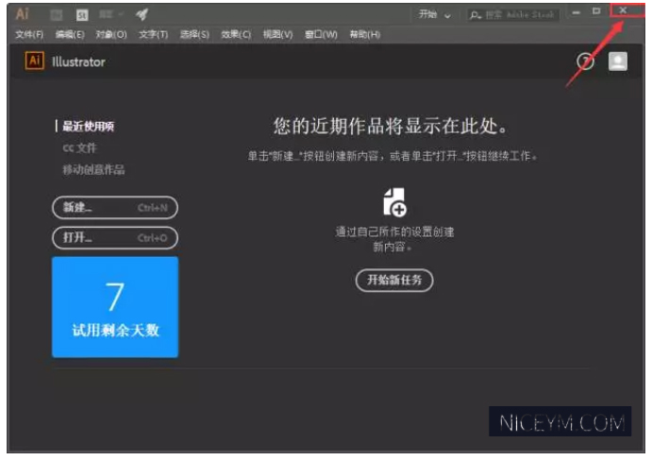Screen dimensions: 652x460
Task: Open the 效果(C) menu
Action: 236,35
